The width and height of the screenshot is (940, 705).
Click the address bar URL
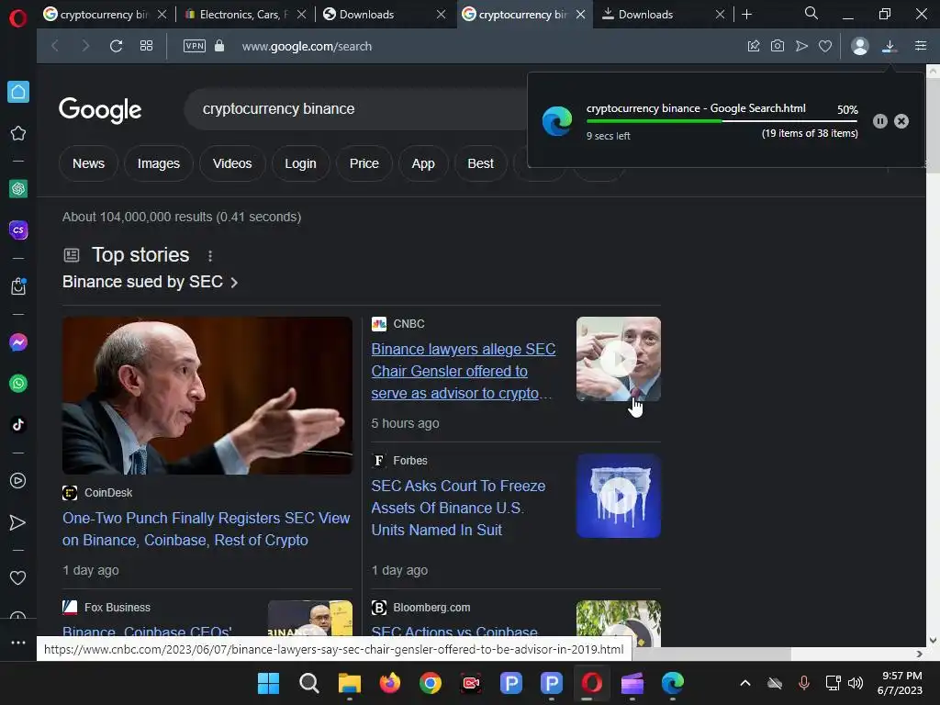tap(307, 46)
